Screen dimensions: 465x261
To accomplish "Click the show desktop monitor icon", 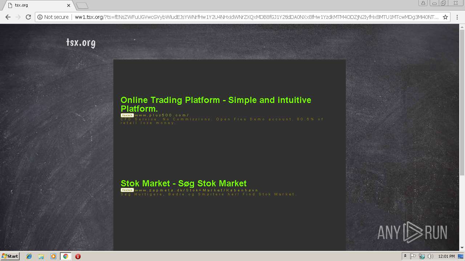I will point(461,256).
